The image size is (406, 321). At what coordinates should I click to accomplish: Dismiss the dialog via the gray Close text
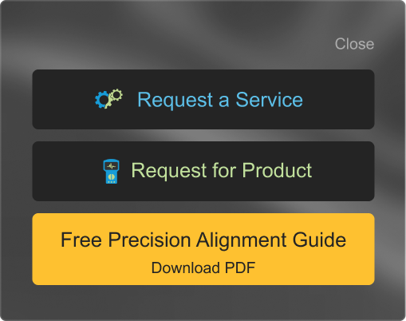(354, 44)
